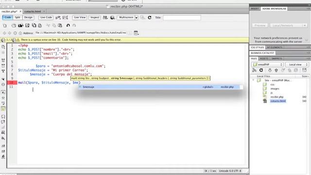Click the Redo arrow icon
Screen dimensions: 311x175
[x=74, y=25]
